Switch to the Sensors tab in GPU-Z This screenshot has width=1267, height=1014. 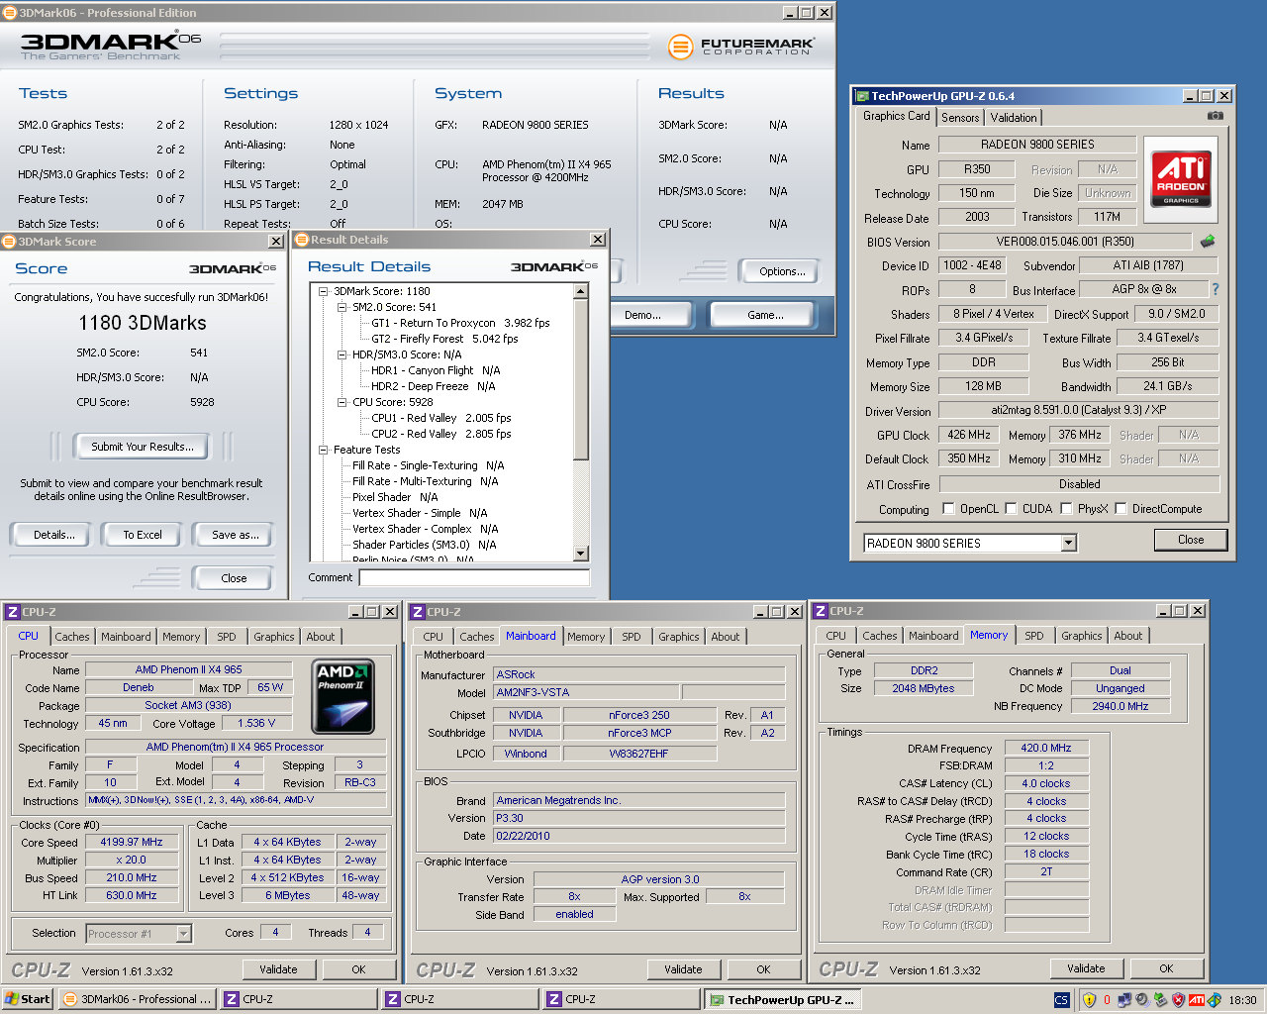point(960,118)
